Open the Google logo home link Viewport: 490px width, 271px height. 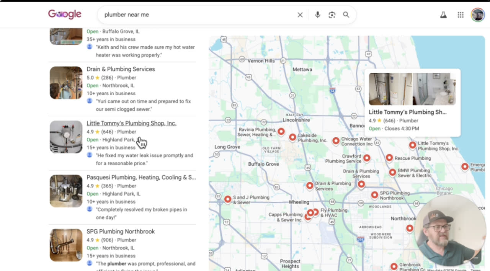(x=65, y=15)
